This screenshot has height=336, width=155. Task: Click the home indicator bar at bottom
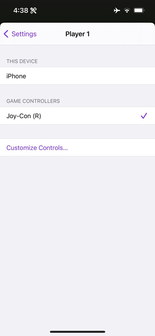(77, 332)
